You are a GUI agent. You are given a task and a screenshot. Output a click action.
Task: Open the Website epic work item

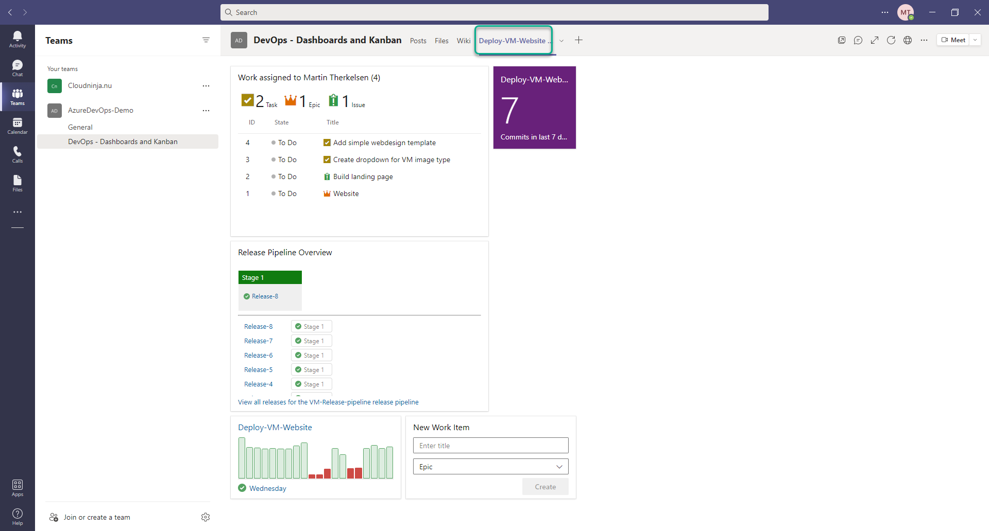pyautogui.click(x=346, y=194)
